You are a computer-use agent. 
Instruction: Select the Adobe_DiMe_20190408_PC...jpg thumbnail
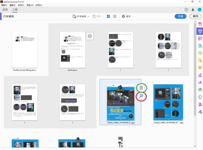coord(168,103)
